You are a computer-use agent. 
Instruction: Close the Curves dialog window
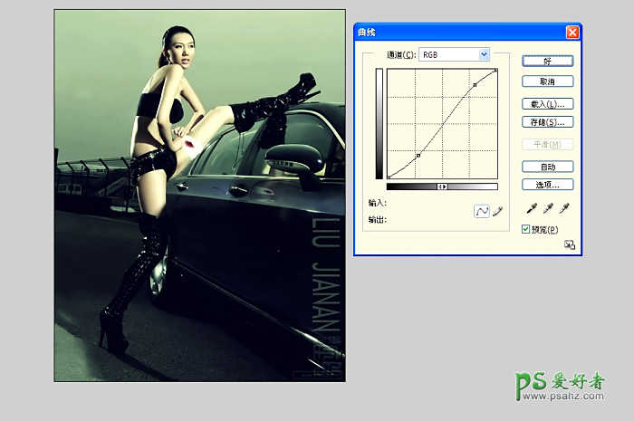[x=572, y=32]
